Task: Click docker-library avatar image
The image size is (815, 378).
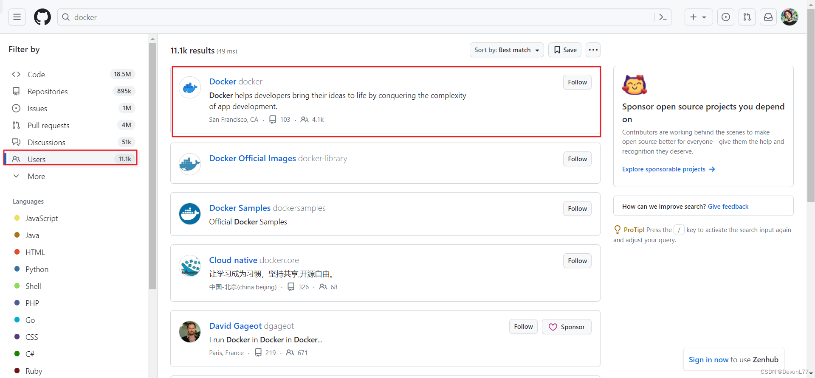Action: (x=190, y=164)
